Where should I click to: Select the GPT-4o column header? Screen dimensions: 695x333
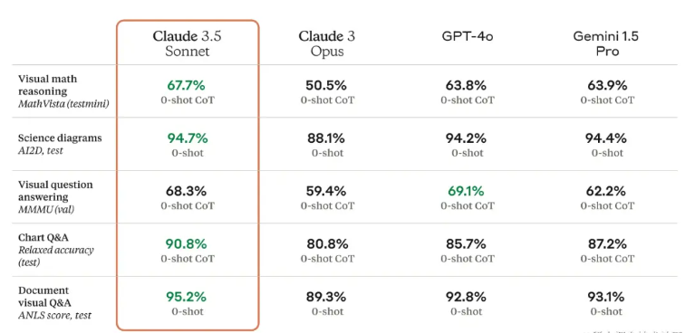[468, 36]
